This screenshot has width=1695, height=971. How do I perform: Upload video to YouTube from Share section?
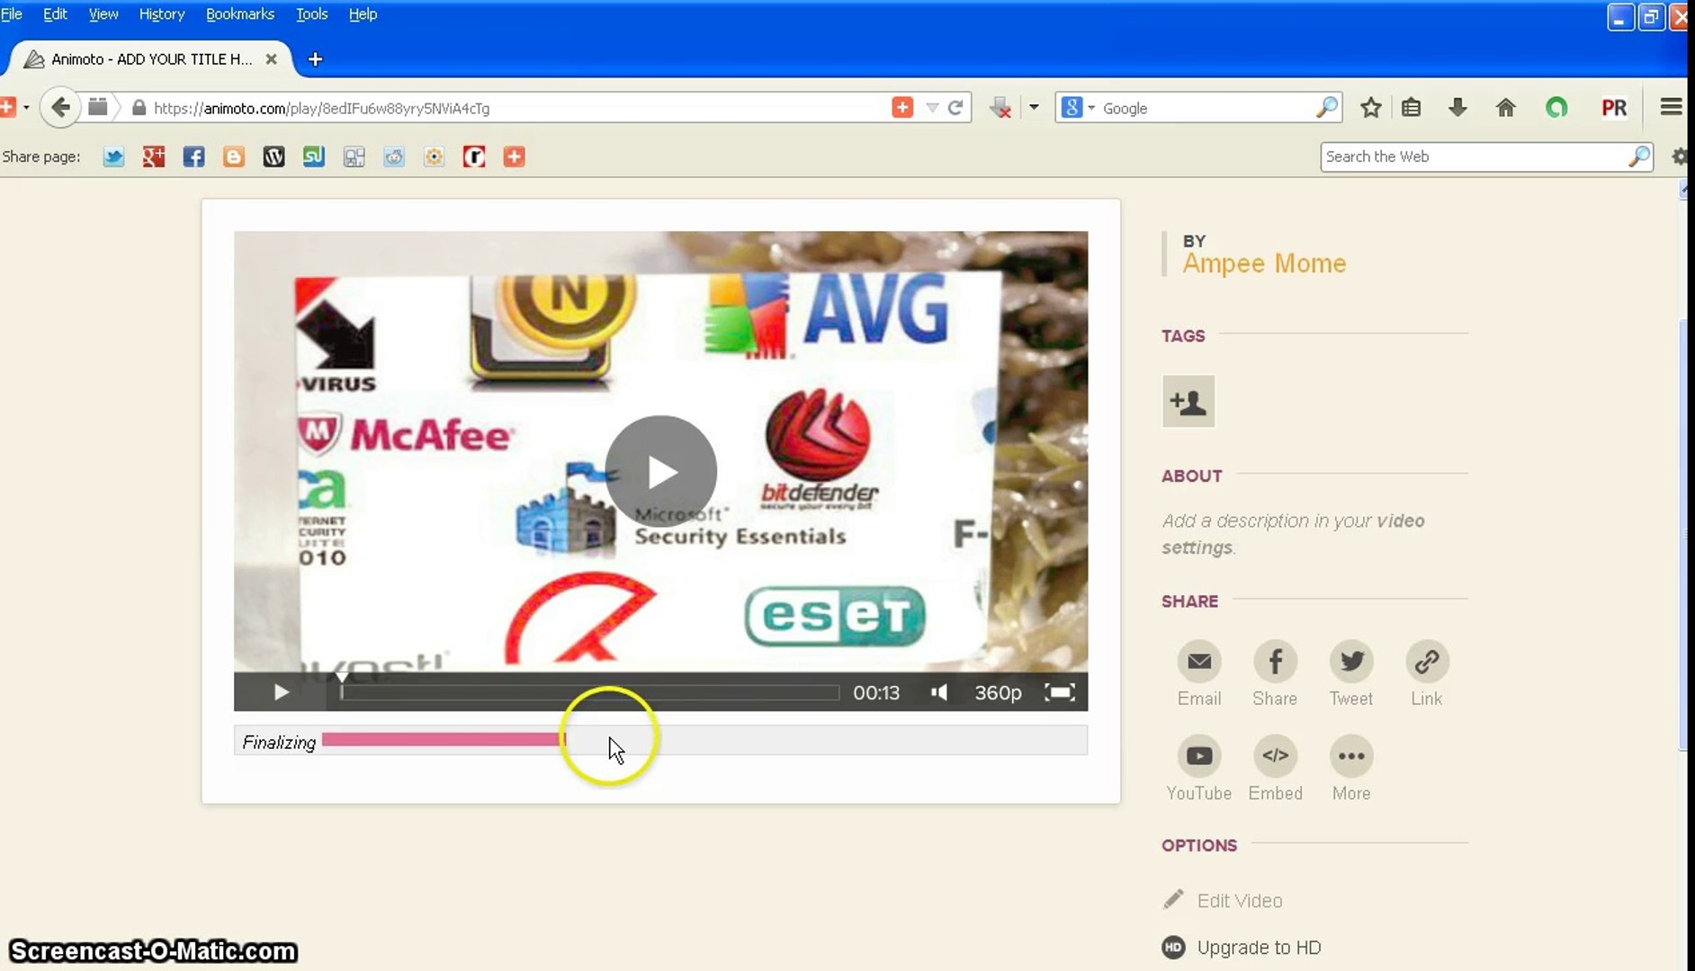pyautogui.click(x=1199, y=769)
